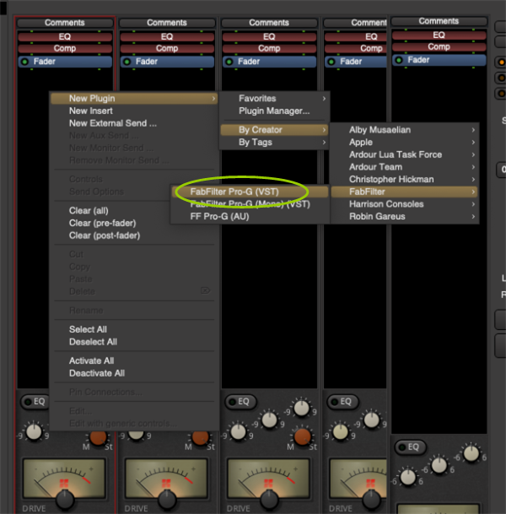Open Comments on the fifth mixer strip
Image resolution: width=506 pixels, height=514 pixels.
click(439, 21)
